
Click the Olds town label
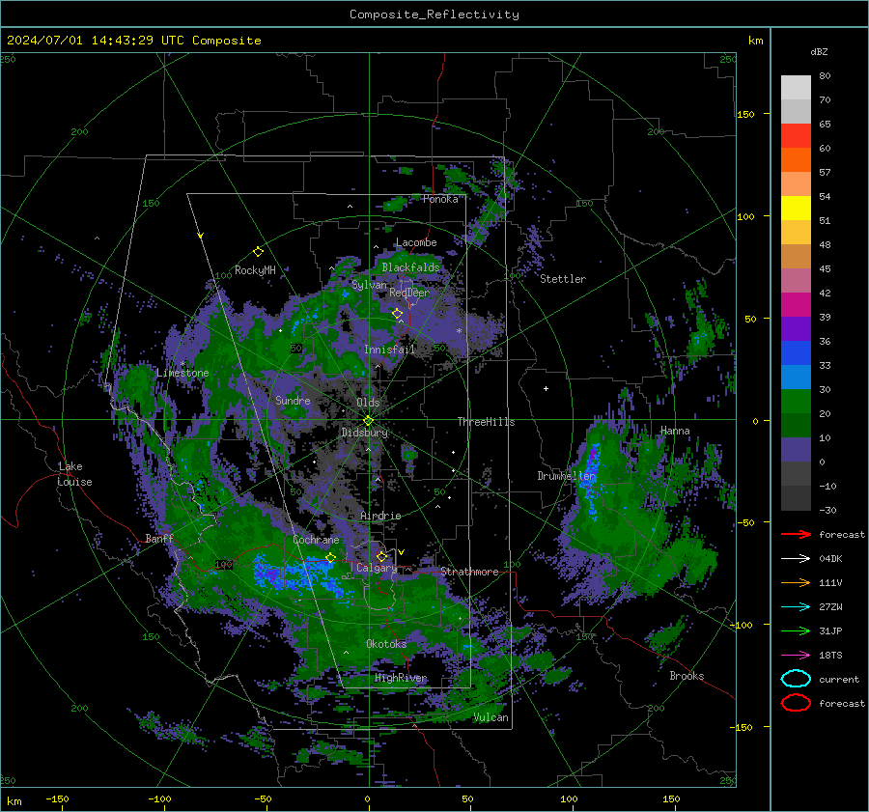tap(368, 403)
